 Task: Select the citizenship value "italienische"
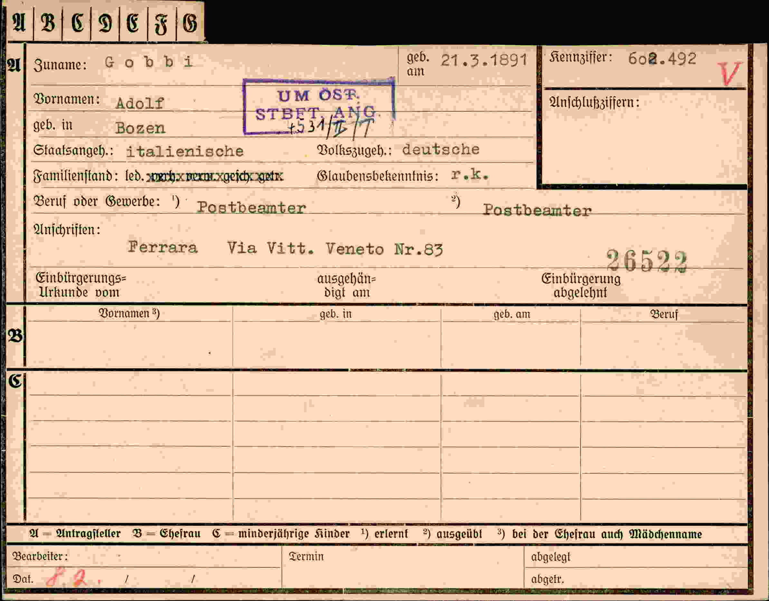(185, 151)
